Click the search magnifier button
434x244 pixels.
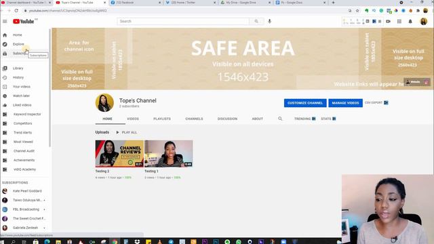pos(256,21)
